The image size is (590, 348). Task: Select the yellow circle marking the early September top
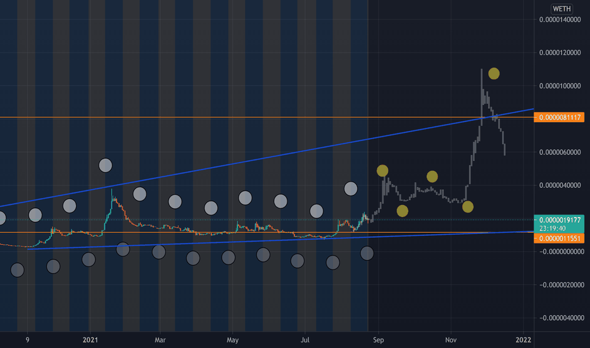pyautogui.click(x=382, y=171)
